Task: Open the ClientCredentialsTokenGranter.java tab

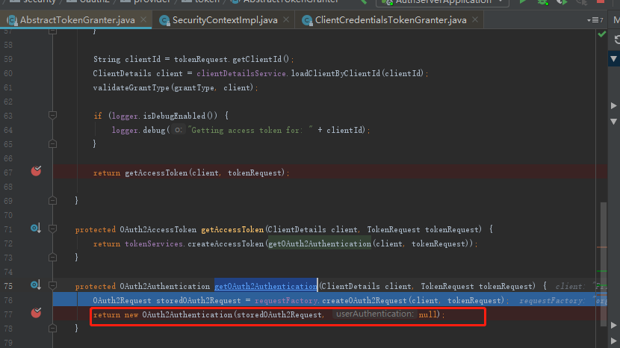Action: click(x=390, y=19)
